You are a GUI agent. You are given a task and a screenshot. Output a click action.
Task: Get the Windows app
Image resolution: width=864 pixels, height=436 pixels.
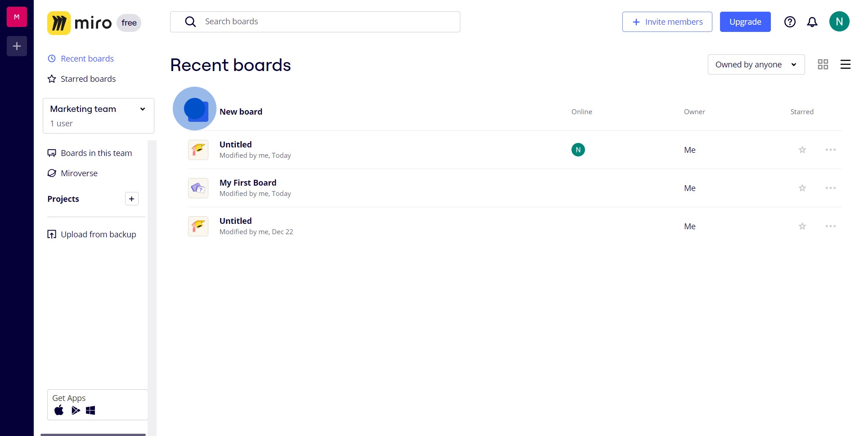click(90, 410)
